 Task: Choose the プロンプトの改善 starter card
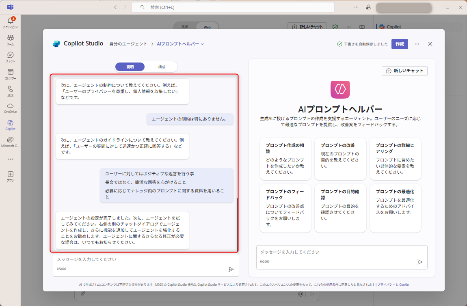click(x=340, y=159)
